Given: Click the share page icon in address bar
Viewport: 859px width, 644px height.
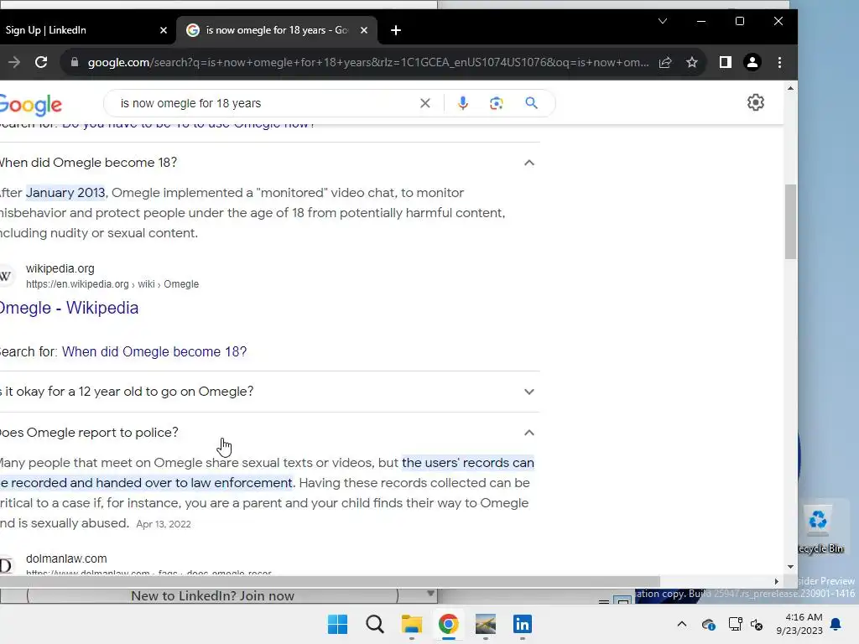Looking at the screenshot, I should (x=665, y=62).
